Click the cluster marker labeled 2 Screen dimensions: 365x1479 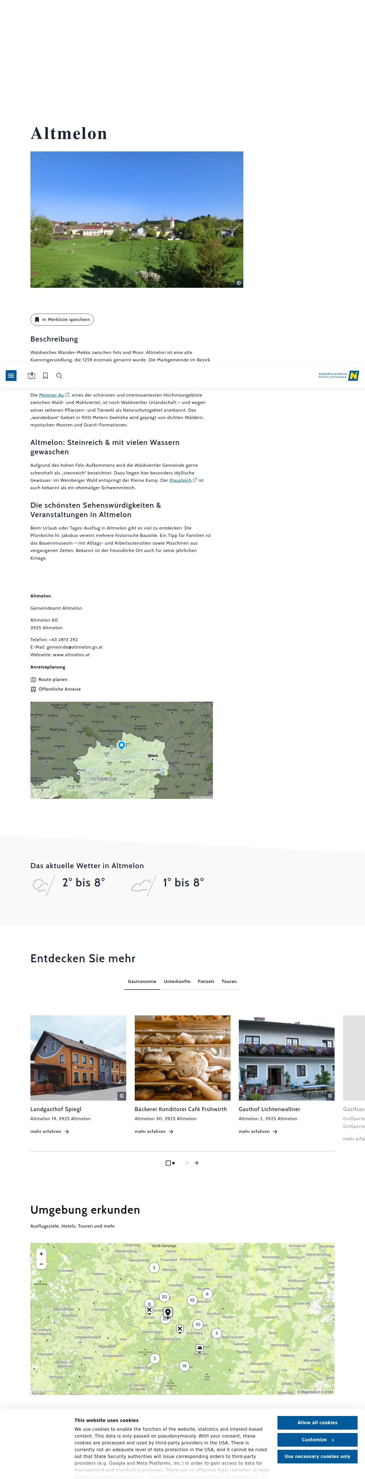(x=155, y=1359)
